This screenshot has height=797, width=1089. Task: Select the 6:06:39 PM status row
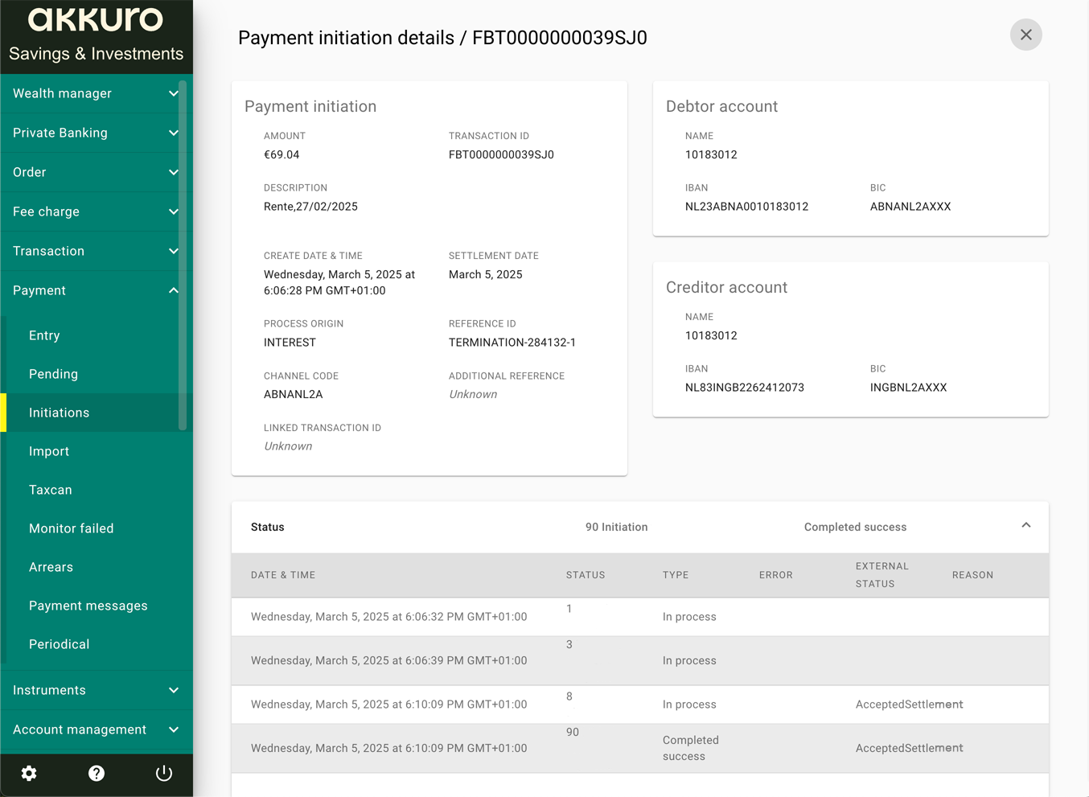(640, 660)
